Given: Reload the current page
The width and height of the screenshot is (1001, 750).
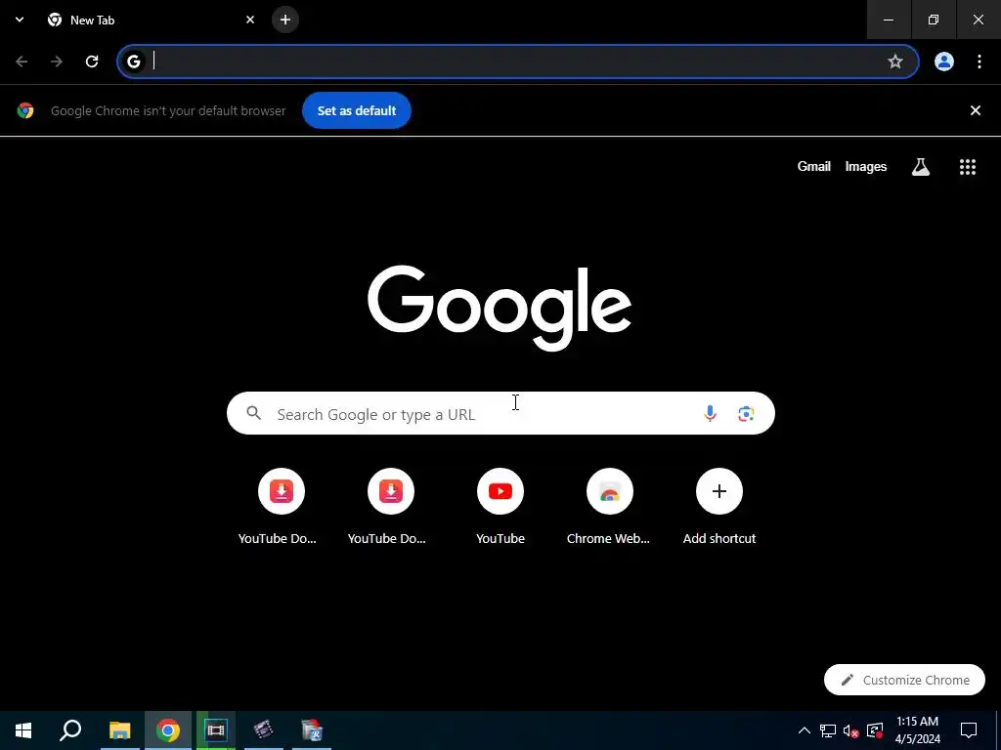Looking at the screenshot, I should coord(92,62).
